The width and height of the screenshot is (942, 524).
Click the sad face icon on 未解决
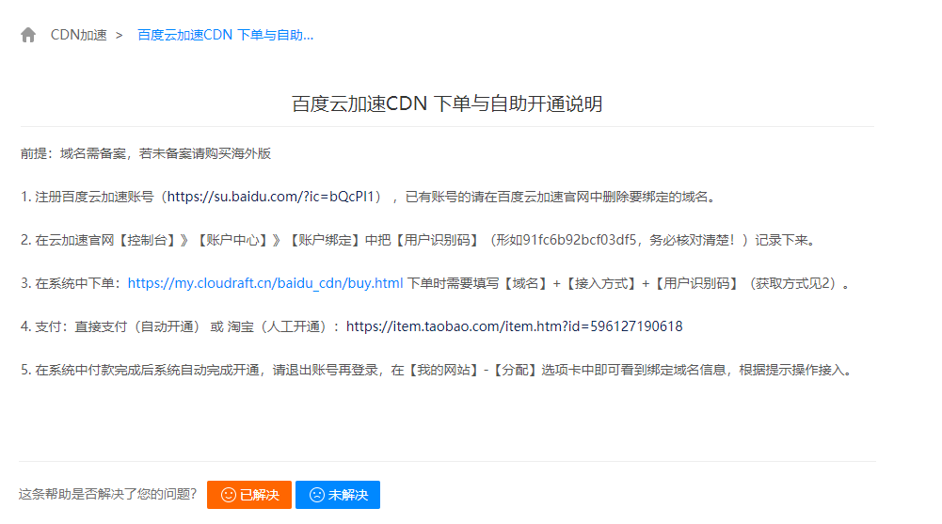316,495
